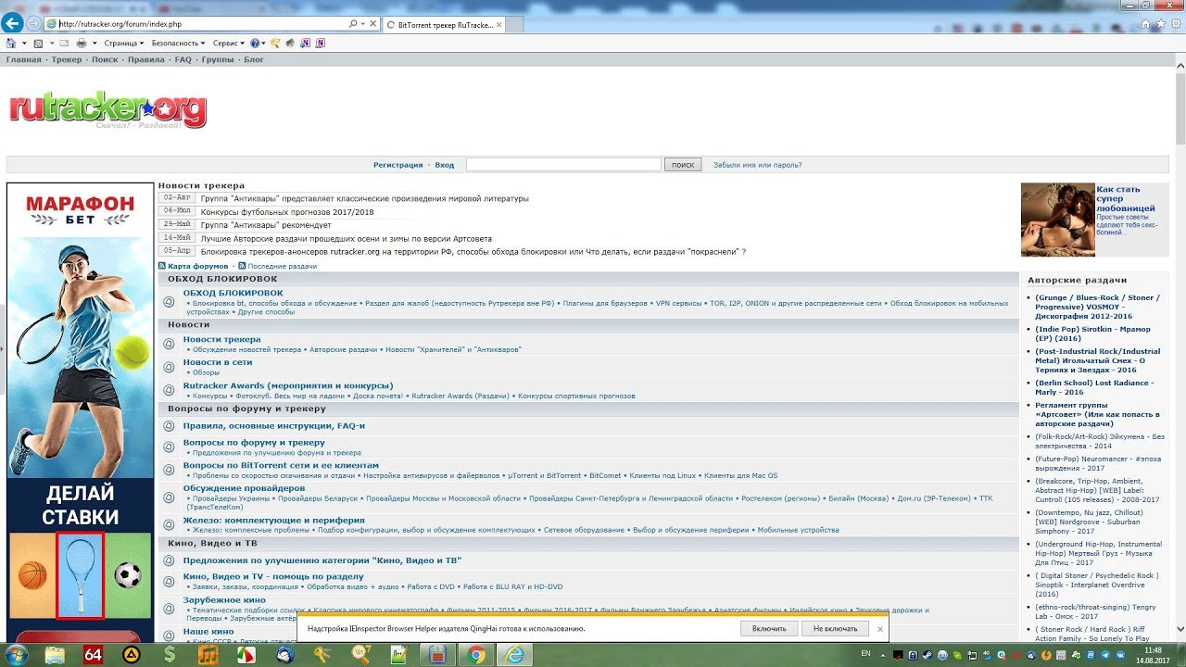Open Правила in the site menu
Viewport: 1186px width, 667px height.
146,60
